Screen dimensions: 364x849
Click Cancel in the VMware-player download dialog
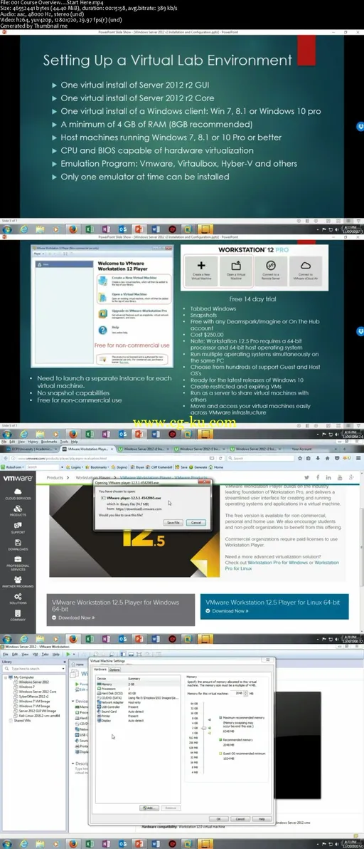click(196, 523)
